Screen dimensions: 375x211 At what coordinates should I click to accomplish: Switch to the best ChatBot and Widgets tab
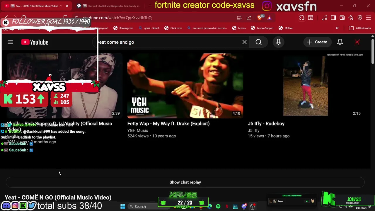[x=108, y=6]
